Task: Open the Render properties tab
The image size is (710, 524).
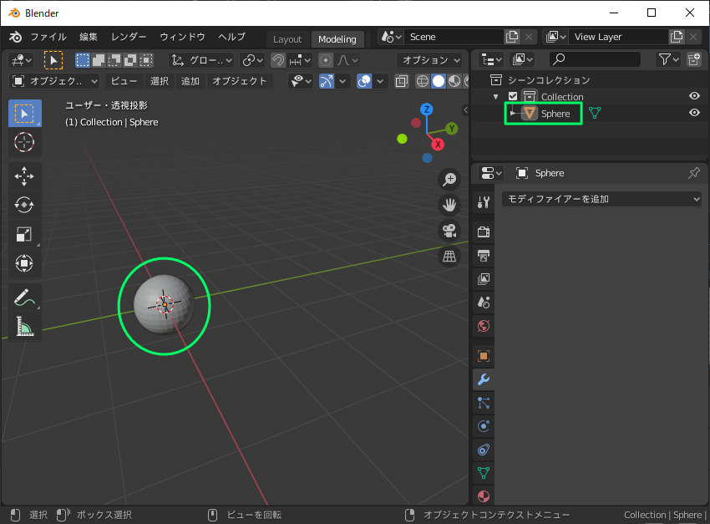Action: pos(484,231)
